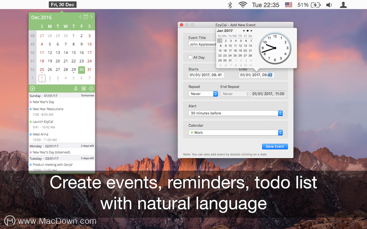
Task: Click next month arrow in Jan 2017 picker
Action: click(251, 31)
